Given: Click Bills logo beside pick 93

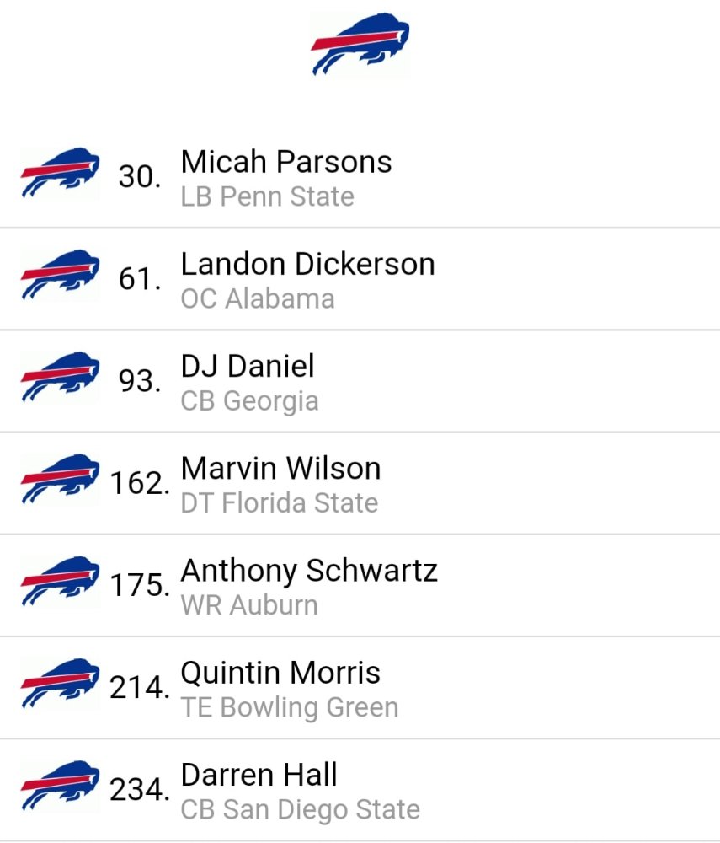Looking at the screenshot, I should (x=60, y=377).
